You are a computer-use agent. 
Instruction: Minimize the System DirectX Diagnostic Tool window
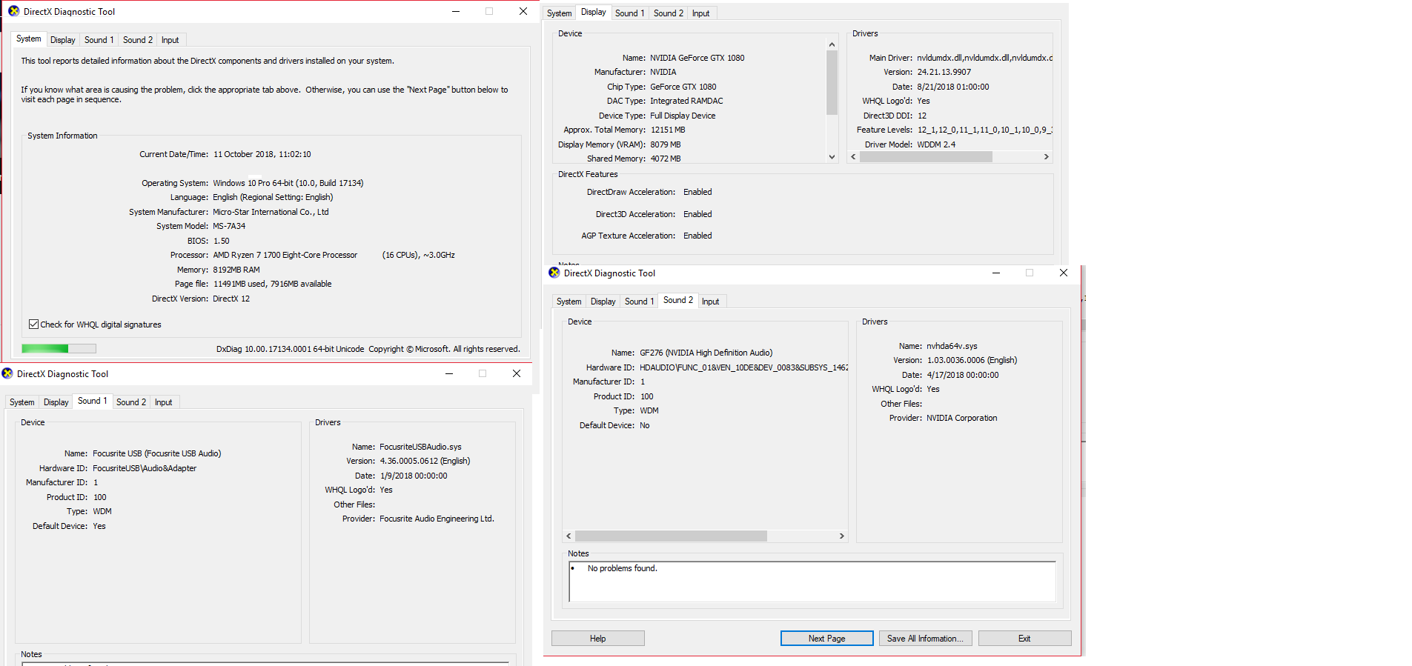(456, 11)
